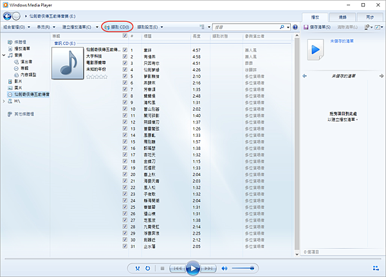The height and width of the screenshot is (277, 386).
Task: Open the arrow beside 建立播放清單(C)
Action: (x=97, y=27)
